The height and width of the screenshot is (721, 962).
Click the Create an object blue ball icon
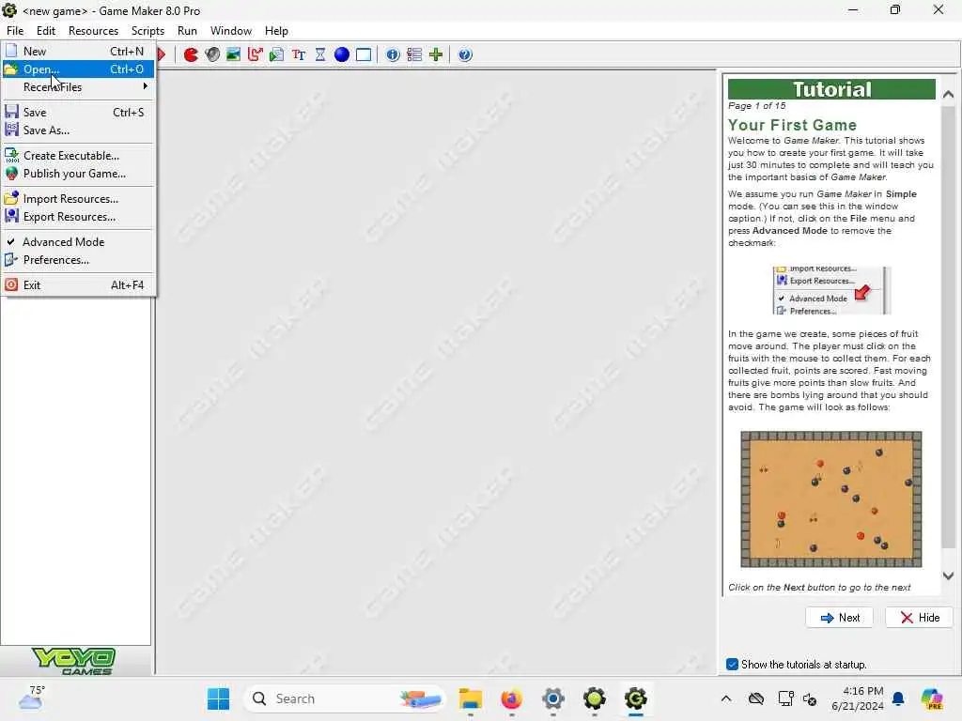[342, 55]
